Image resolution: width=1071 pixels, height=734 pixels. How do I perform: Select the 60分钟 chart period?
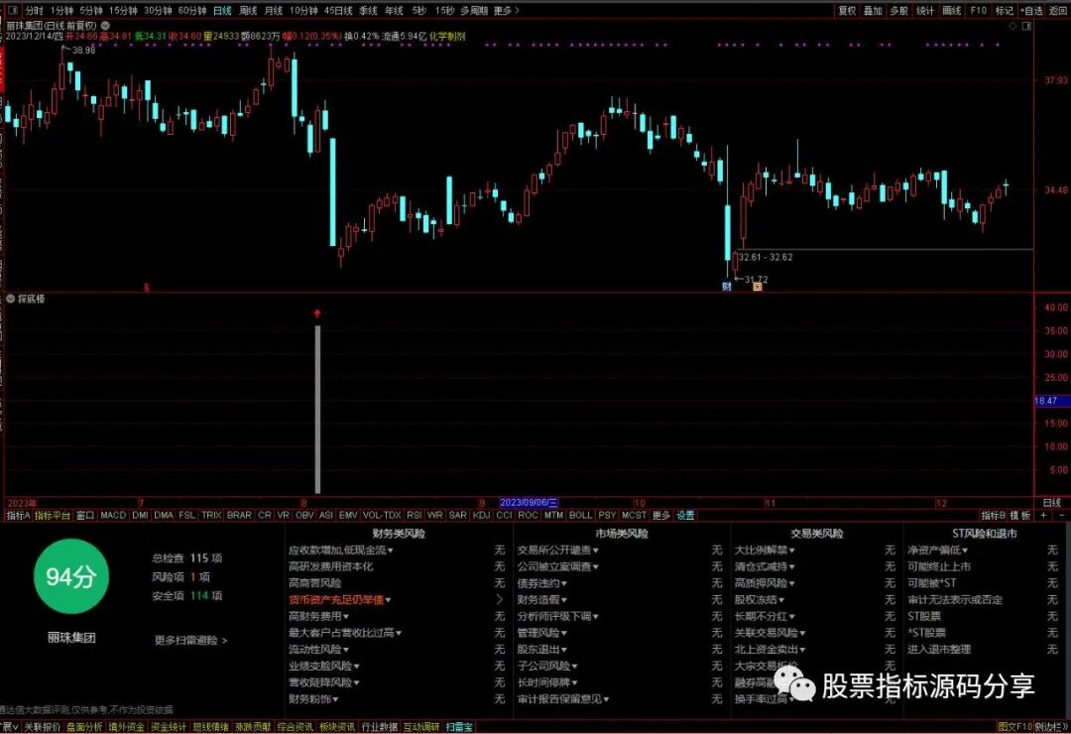pyautogui.click(x=192, y=10)
